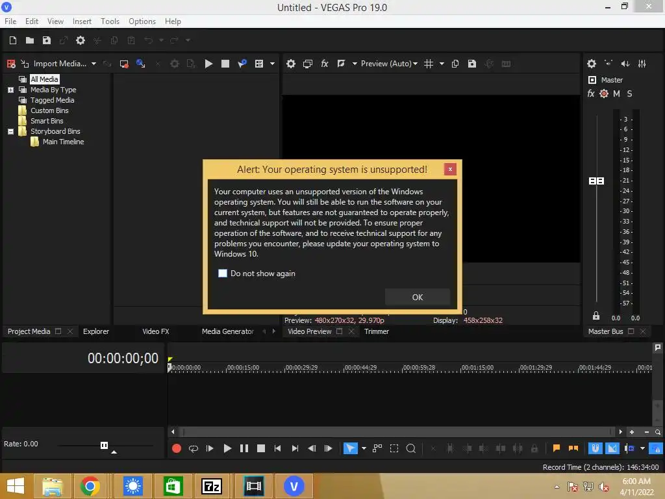The height and width of the screenshot is (499, 665).
Task: Create a new project with New icon
Action: pos(13,40)
